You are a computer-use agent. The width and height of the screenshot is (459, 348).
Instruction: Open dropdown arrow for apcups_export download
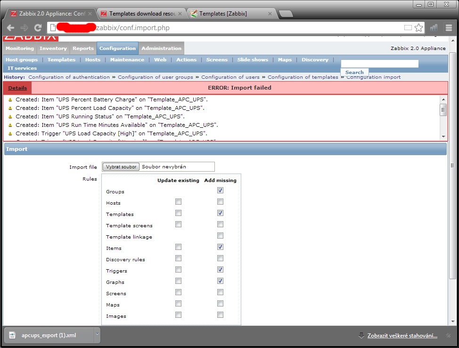[x=97, y=334]
